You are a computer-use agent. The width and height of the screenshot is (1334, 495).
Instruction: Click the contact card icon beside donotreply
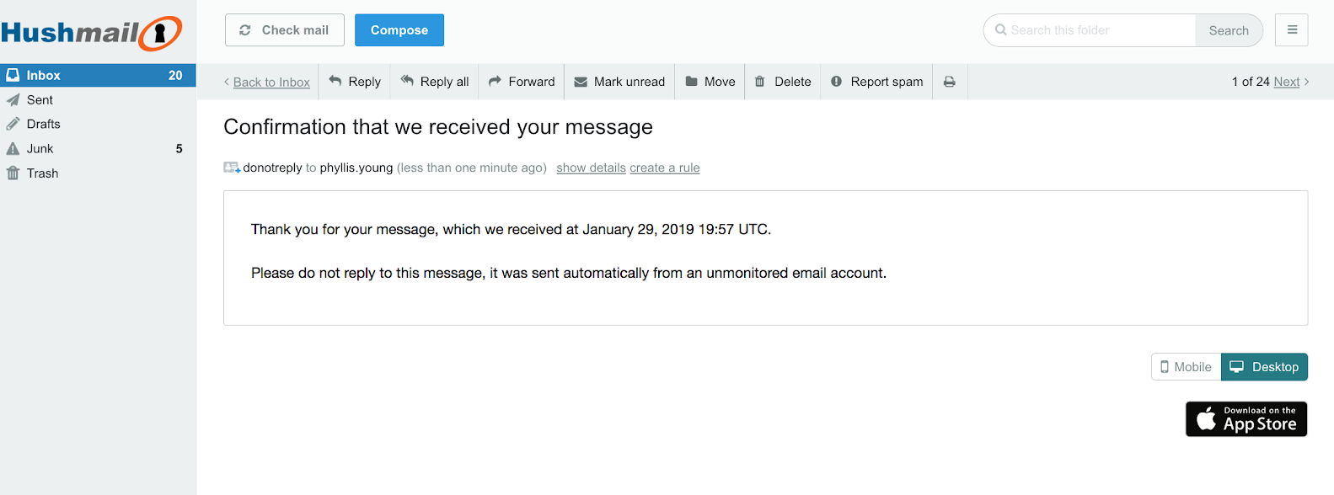point(232,168)
